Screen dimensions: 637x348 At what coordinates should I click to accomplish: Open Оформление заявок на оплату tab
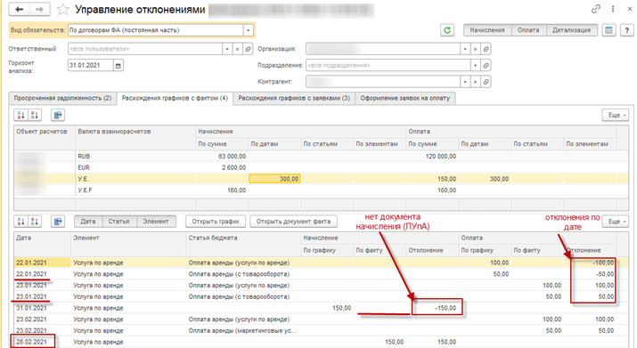(405, 98)
